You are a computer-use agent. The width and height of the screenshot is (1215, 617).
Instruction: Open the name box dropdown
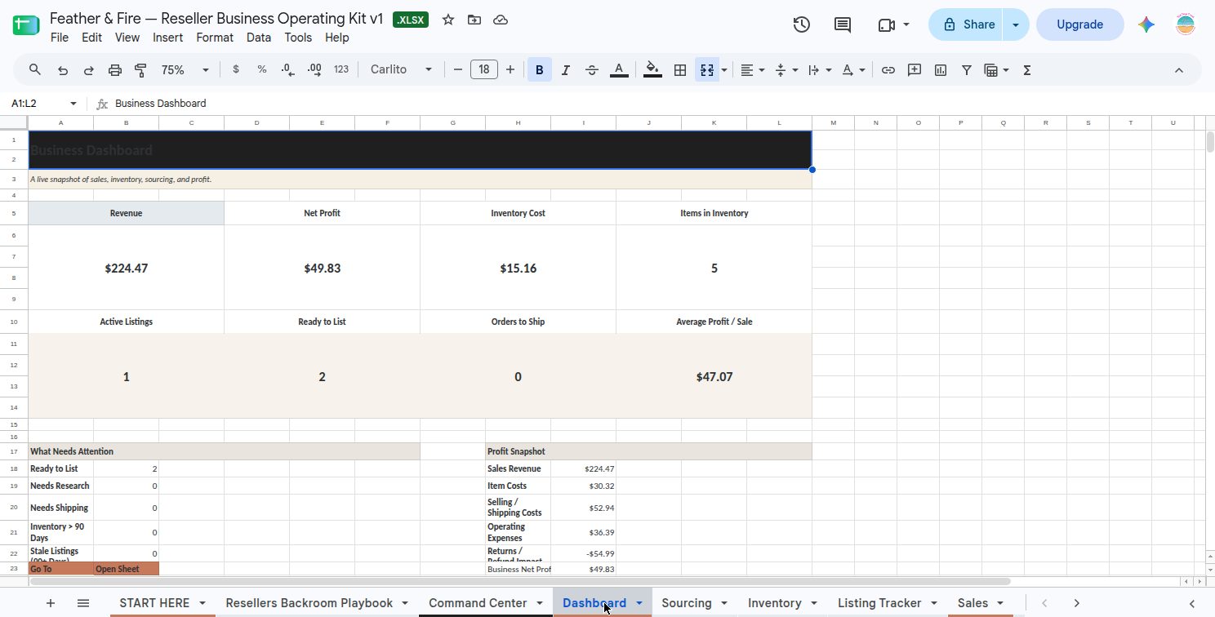point(73,104)
